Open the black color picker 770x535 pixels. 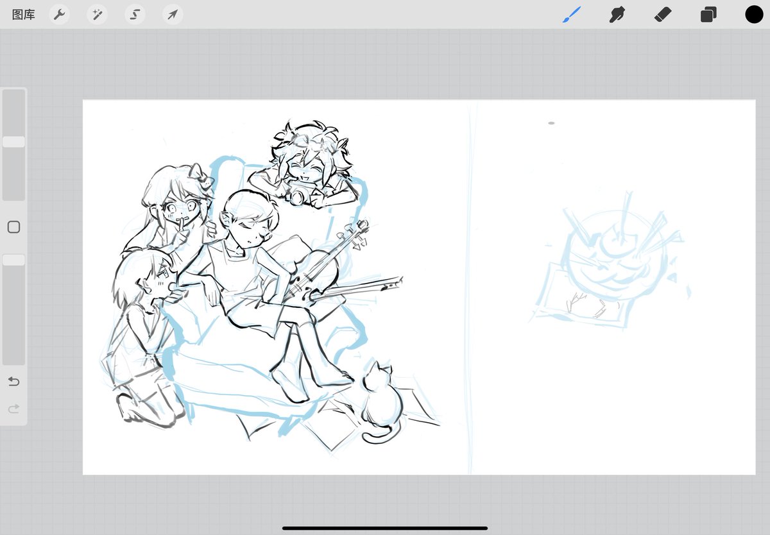tap(754, 15)
